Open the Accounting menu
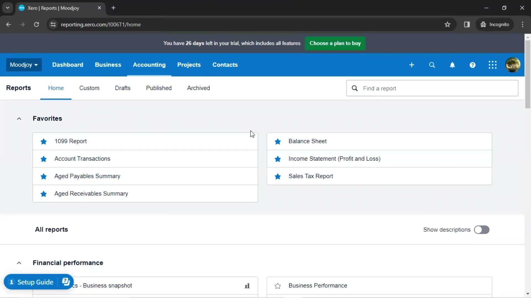 point(149,65)
